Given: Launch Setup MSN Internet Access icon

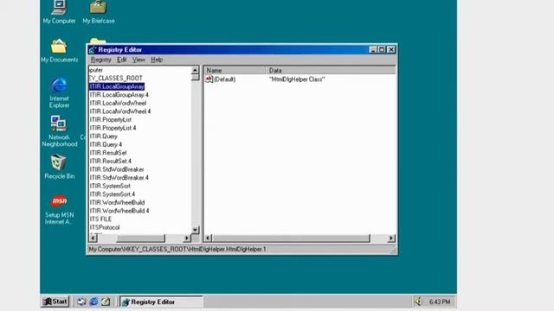Looking at the screenshot, I should pyautogui.click(x=59, y=209).
